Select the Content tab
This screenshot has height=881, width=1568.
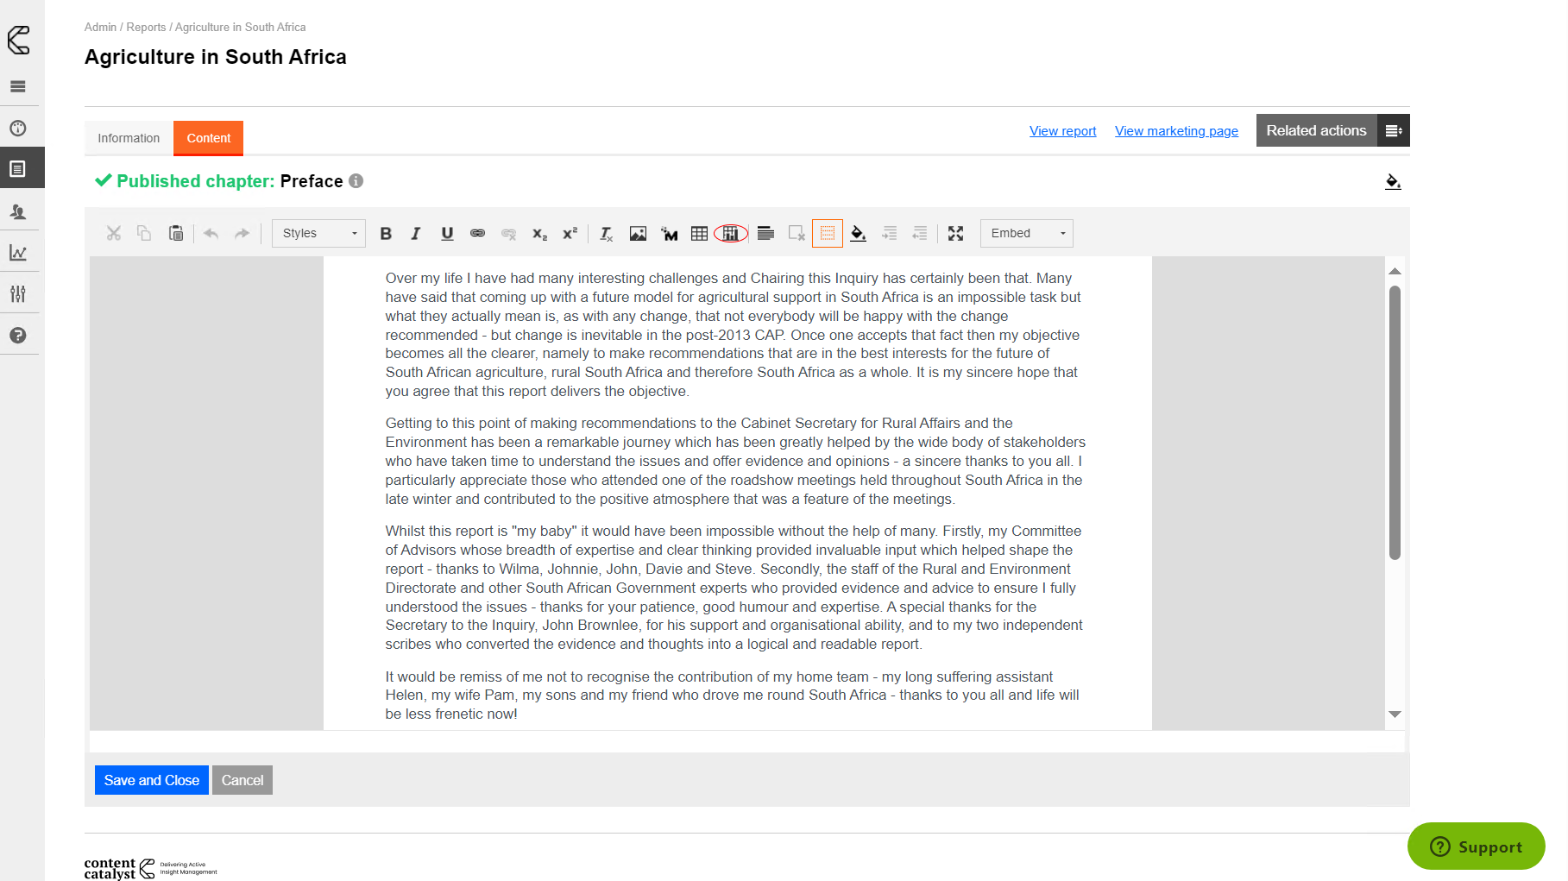[x=208, y=138]
